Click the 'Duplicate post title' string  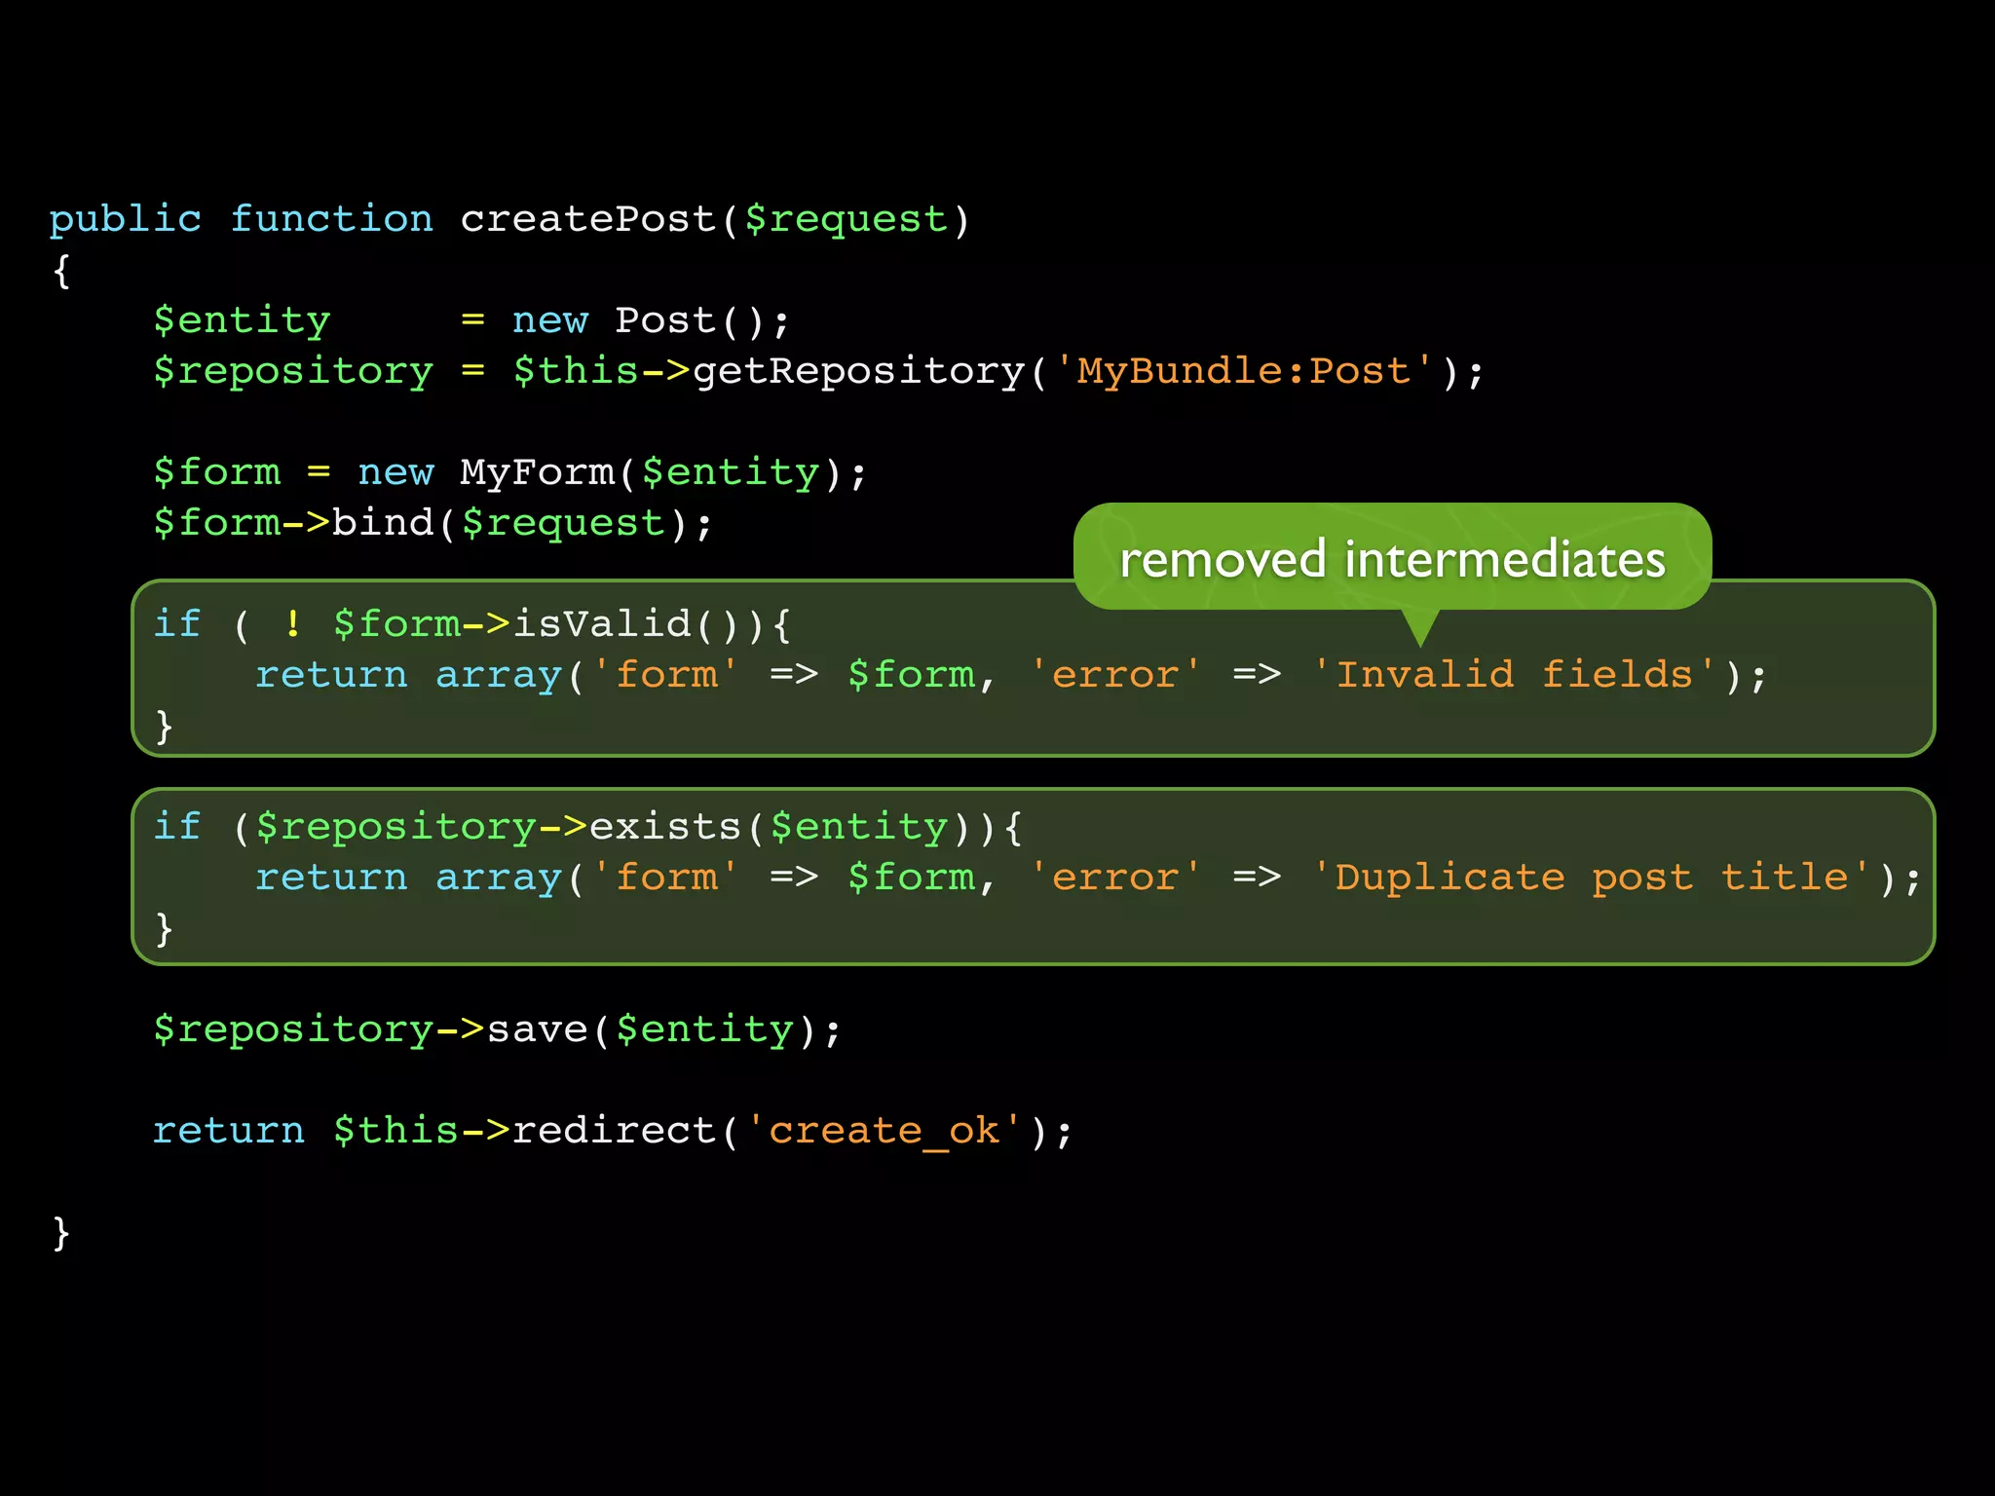tap(1591, 879)
